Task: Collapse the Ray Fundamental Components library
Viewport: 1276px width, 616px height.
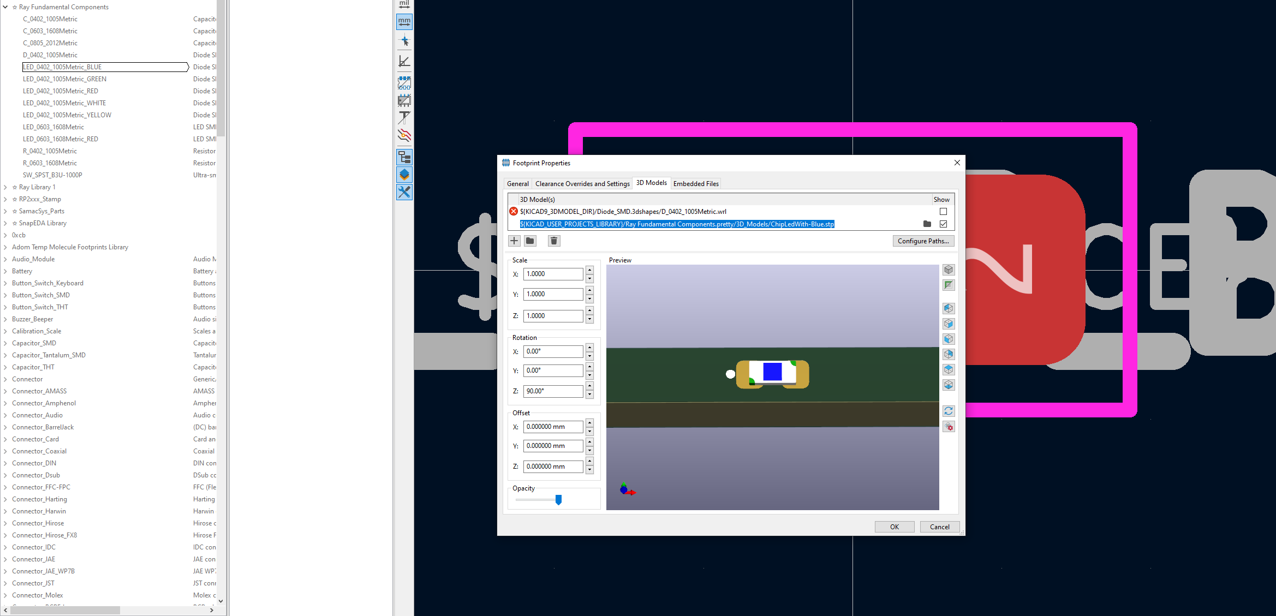Action: [5, 7]
